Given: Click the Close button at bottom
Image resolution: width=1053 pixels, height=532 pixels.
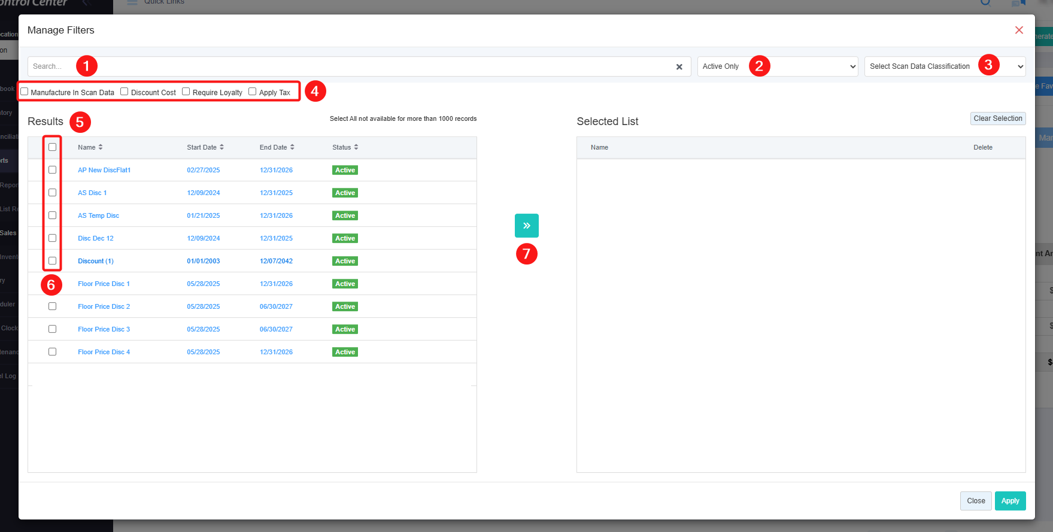Looking at the screenshot, I should coord(975,501).
